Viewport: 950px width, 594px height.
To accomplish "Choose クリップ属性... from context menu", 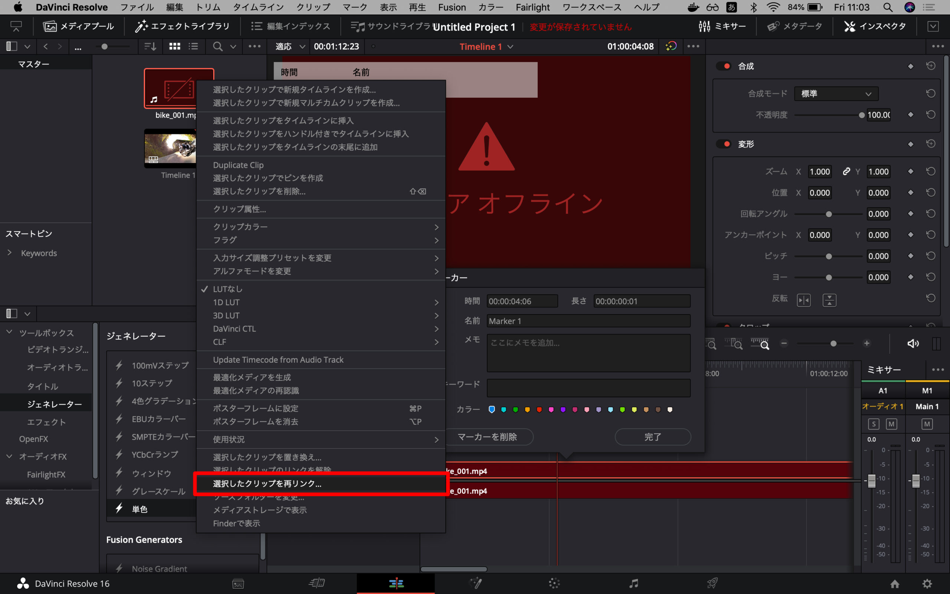I will click(321, 209).
